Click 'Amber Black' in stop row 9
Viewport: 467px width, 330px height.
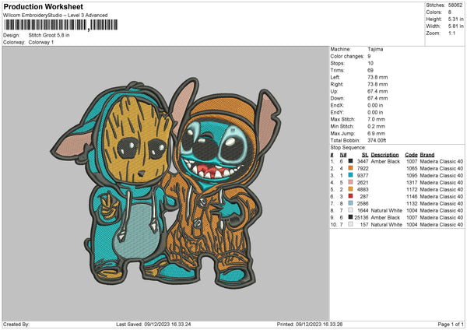(385, 217)
